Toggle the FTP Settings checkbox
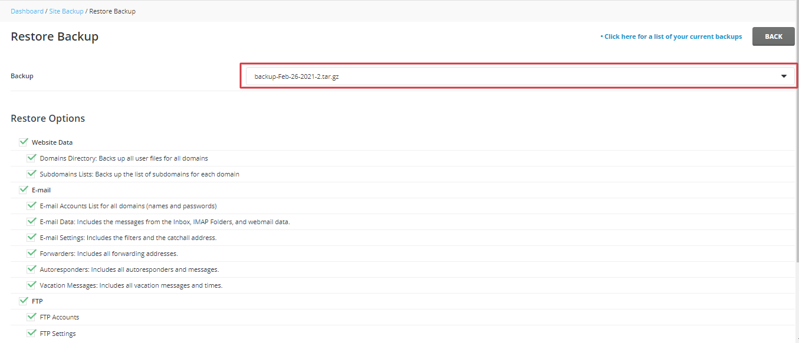The image size is (799, 343). [x=32, y=333]
